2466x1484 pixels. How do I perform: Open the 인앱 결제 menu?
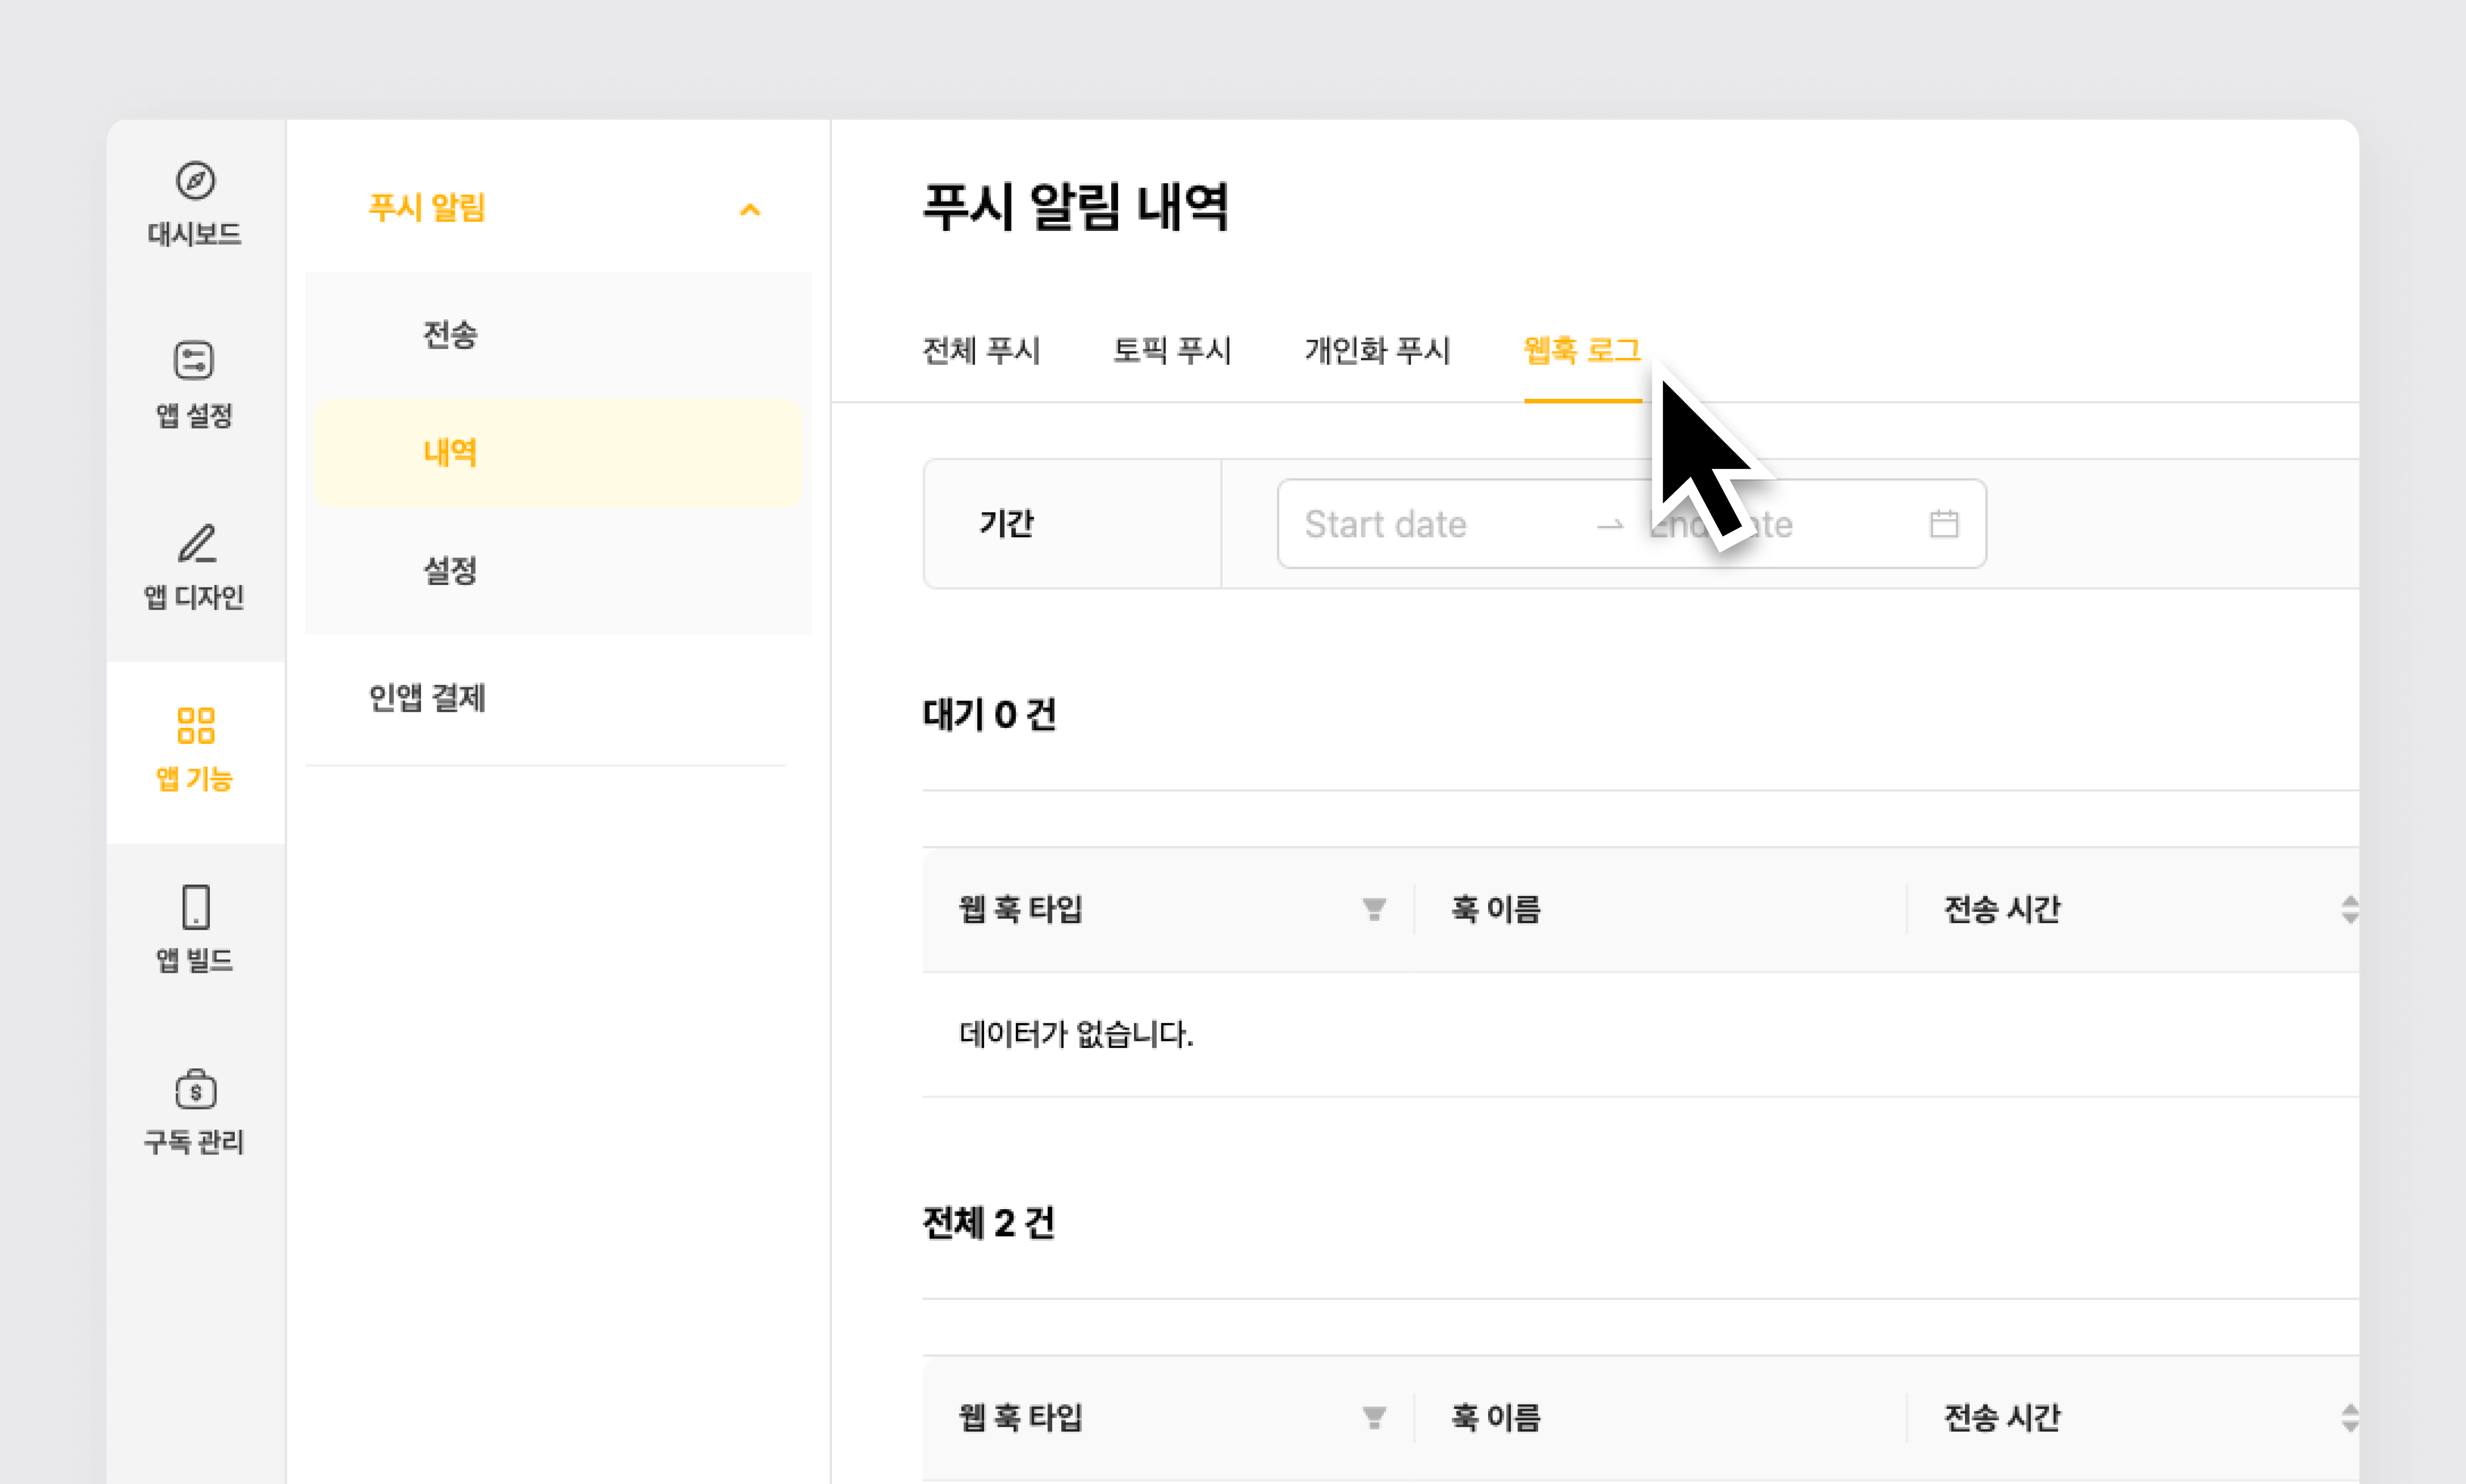click(x=427, y=698)
